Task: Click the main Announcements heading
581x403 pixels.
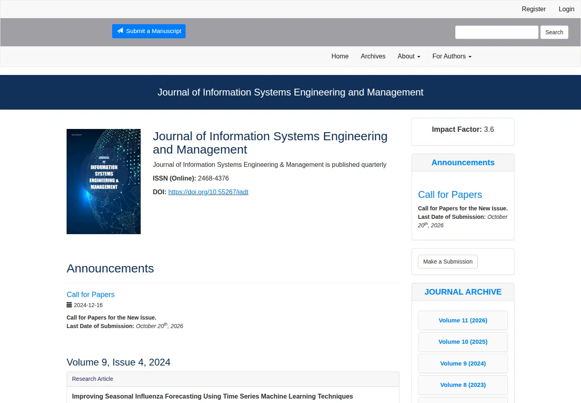Action: tap(110, 268)
